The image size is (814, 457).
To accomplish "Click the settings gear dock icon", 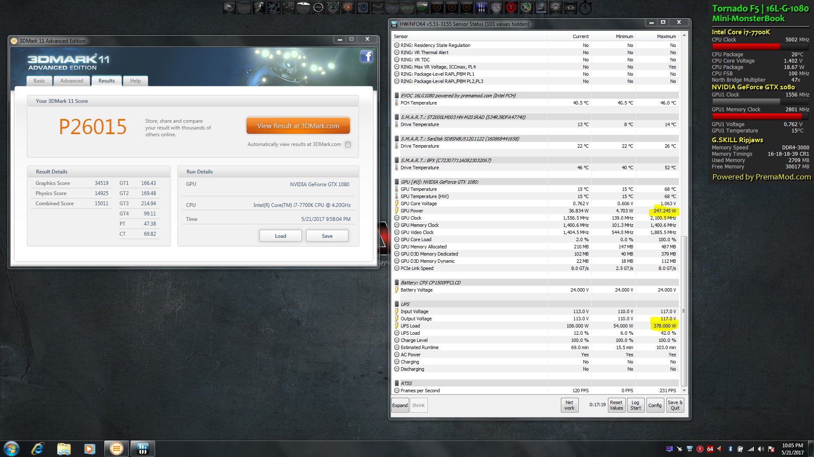I will pyautogui.click(x=555, y=7).
